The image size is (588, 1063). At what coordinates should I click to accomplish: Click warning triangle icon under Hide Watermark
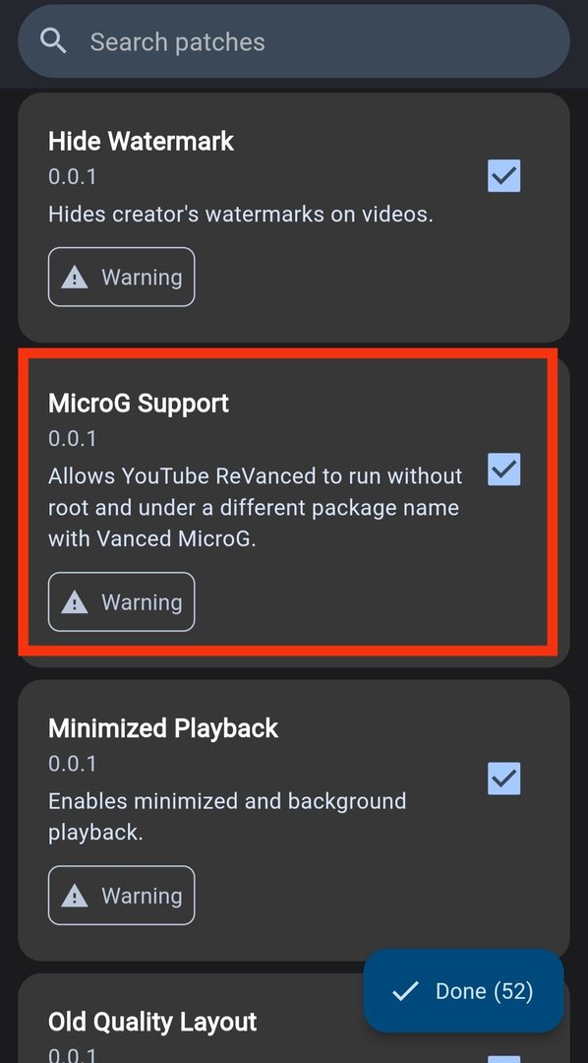(75, 278)
